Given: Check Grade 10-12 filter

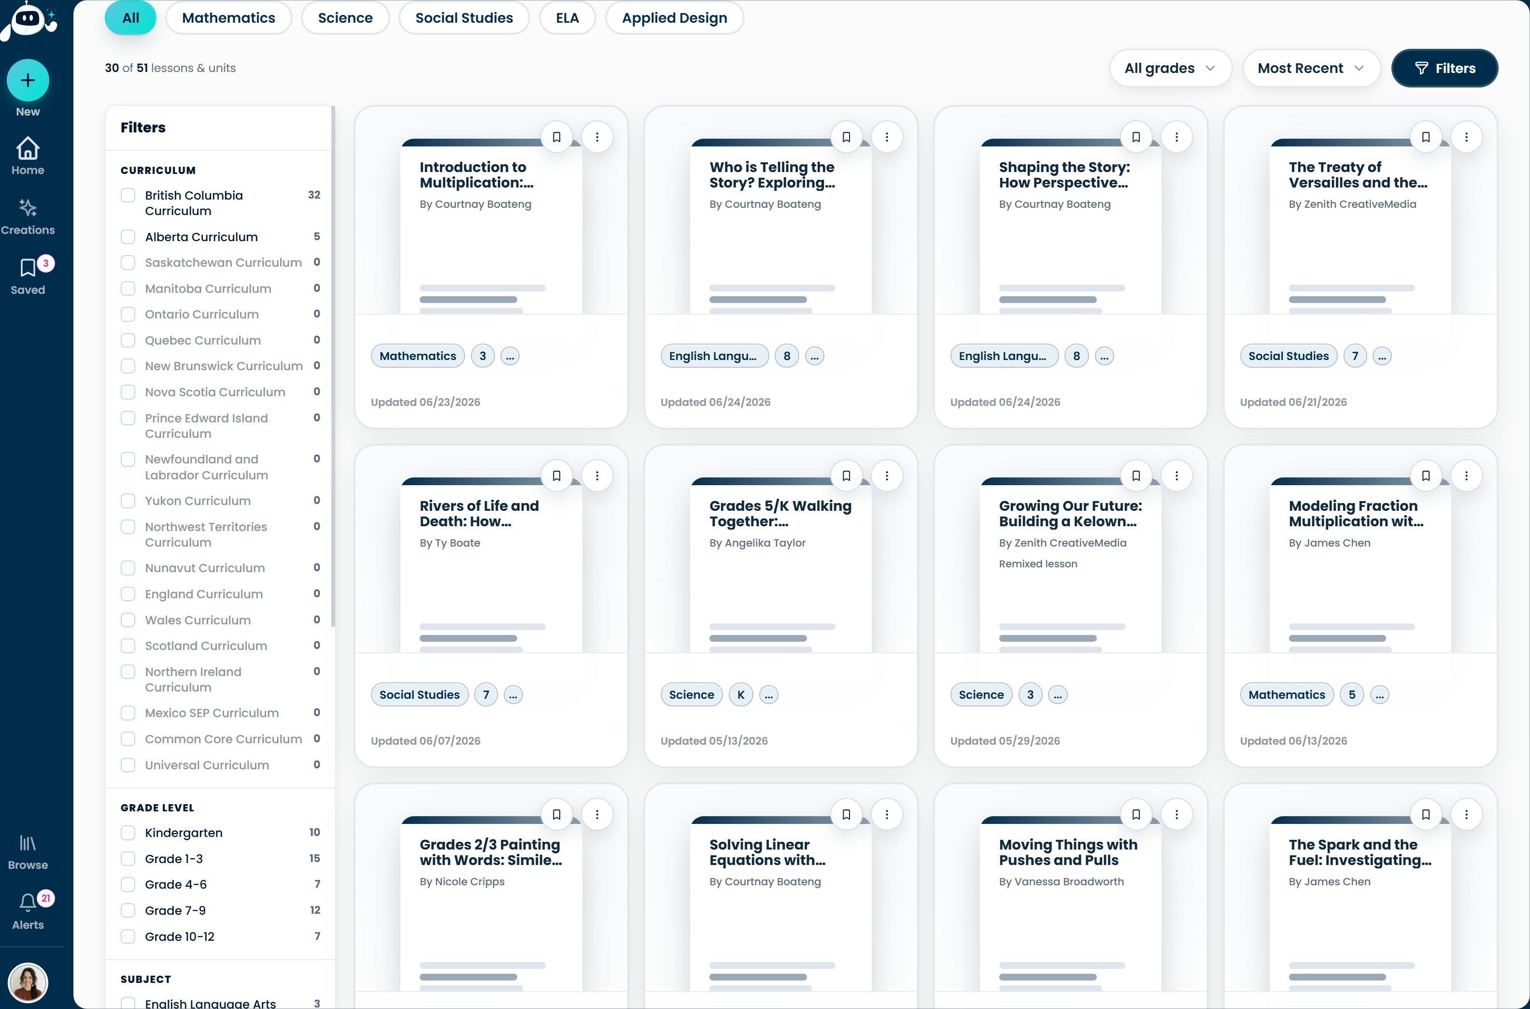Looking at the screenshot, I should click(x=128, y=937).
